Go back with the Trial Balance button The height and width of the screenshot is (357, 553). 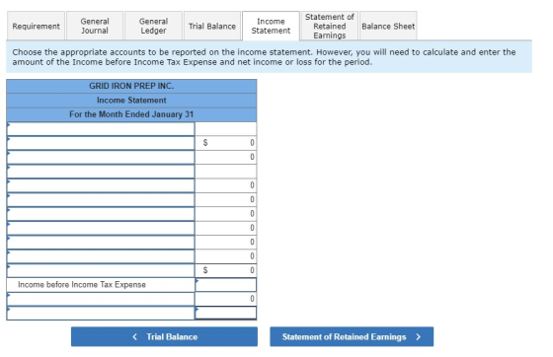tap(164, 336)
